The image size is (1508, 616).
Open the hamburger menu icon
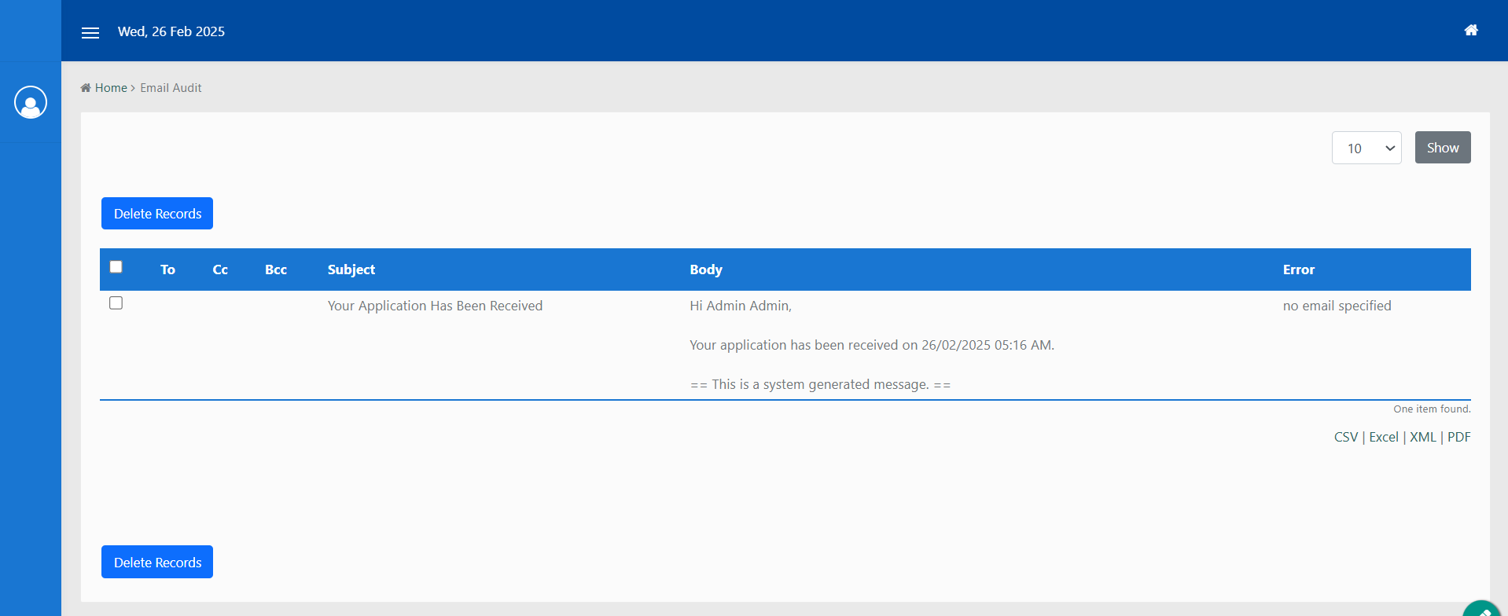(90, 32)
